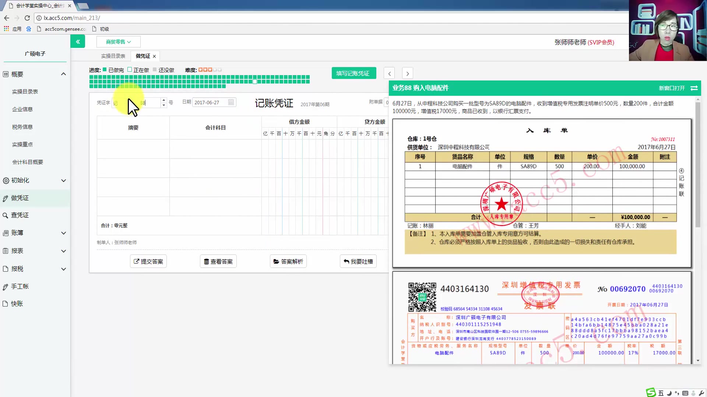Go to previous task arrow
The width and height of the screenshot is (707, 397).
click(389, 73)
